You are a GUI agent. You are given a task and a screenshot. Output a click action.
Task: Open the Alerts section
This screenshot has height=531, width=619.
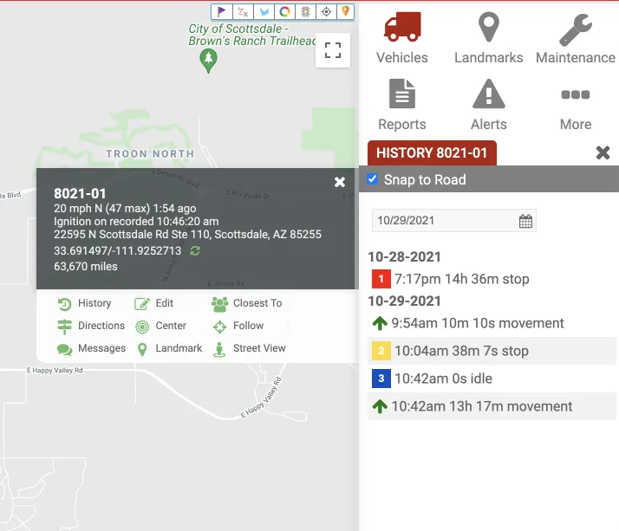(x=489, y=105)
